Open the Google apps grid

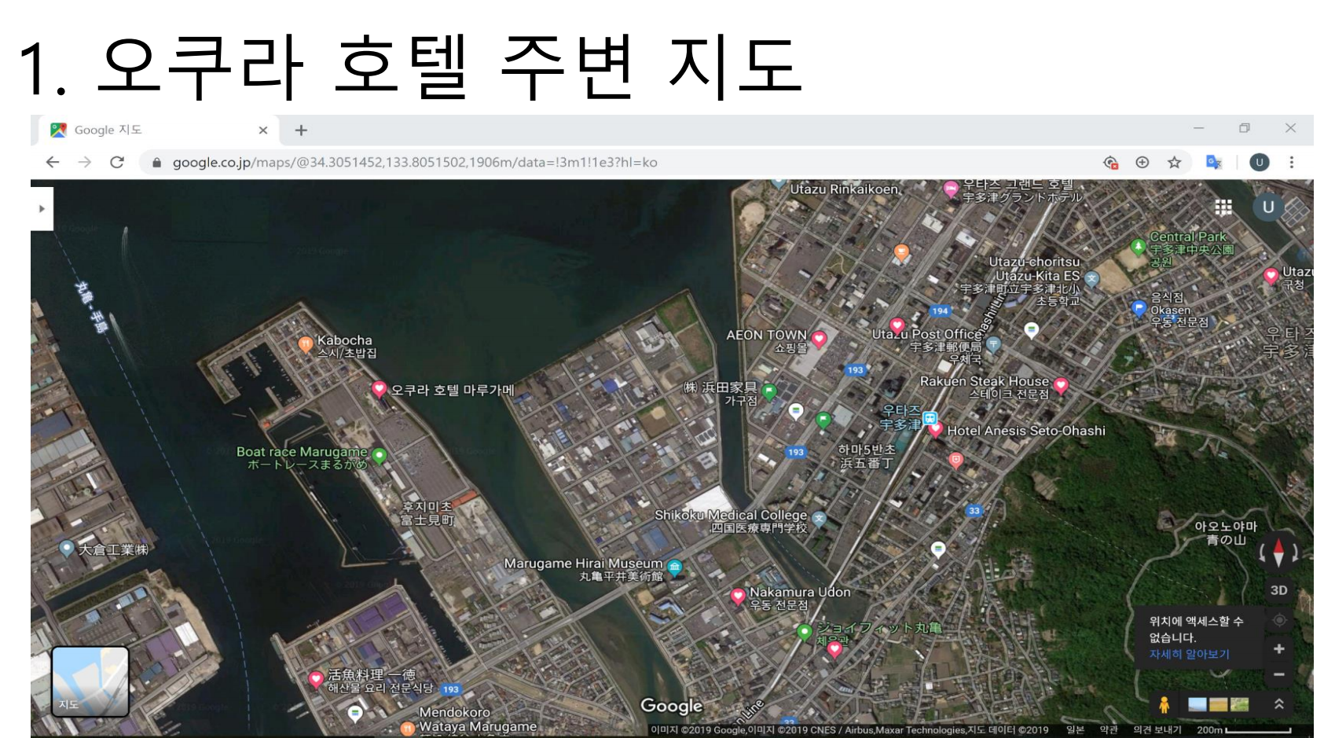[1223, 207]
